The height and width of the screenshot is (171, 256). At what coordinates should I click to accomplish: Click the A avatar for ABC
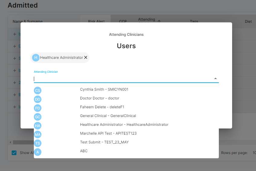tap(37, 152)
